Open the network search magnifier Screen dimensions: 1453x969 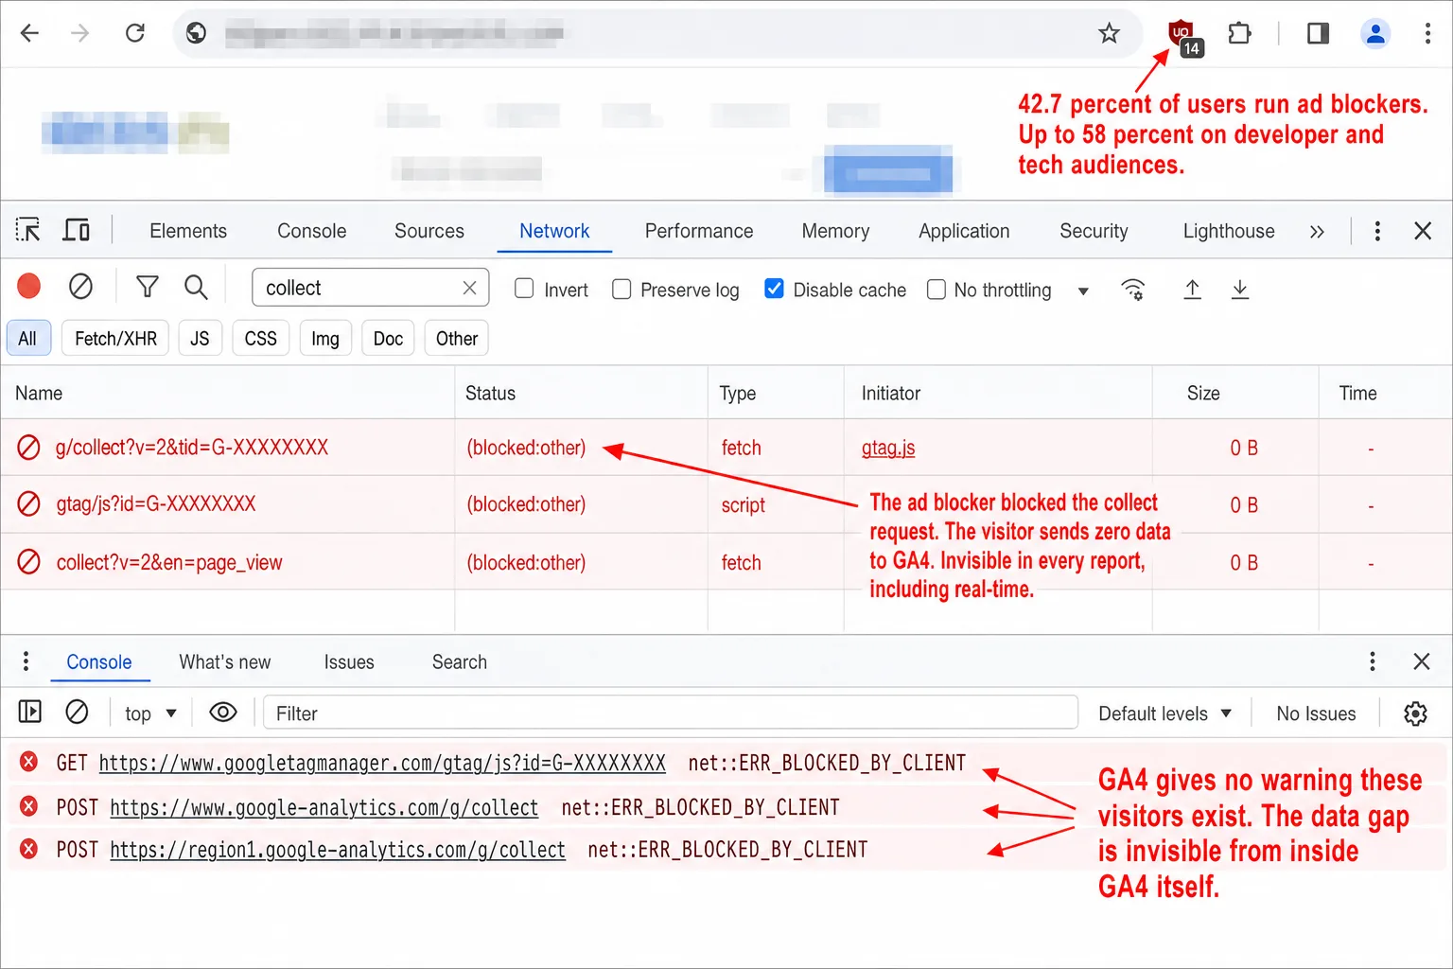pos(196,287)
